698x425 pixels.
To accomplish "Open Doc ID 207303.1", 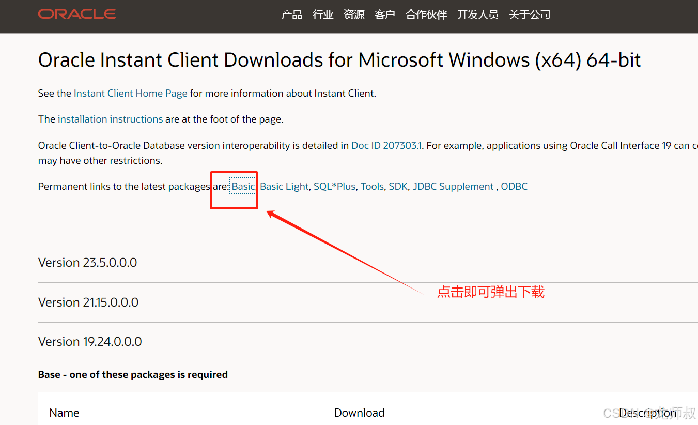I will (x=386, y=145).
